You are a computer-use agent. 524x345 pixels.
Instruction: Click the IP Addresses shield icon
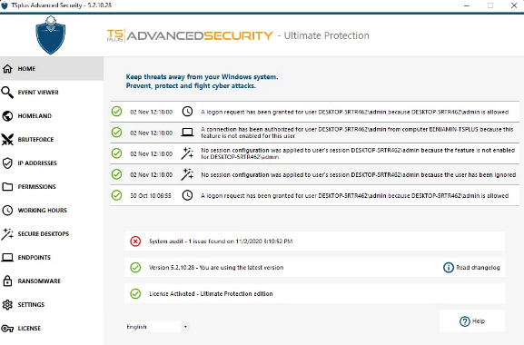tap(7, 163)
